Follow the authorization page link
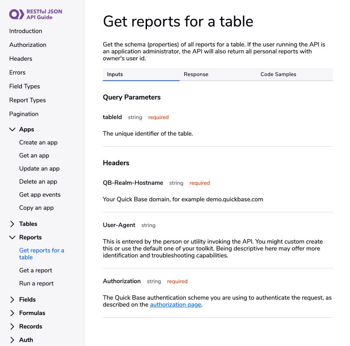350x346 pixels. pos(175,305)
